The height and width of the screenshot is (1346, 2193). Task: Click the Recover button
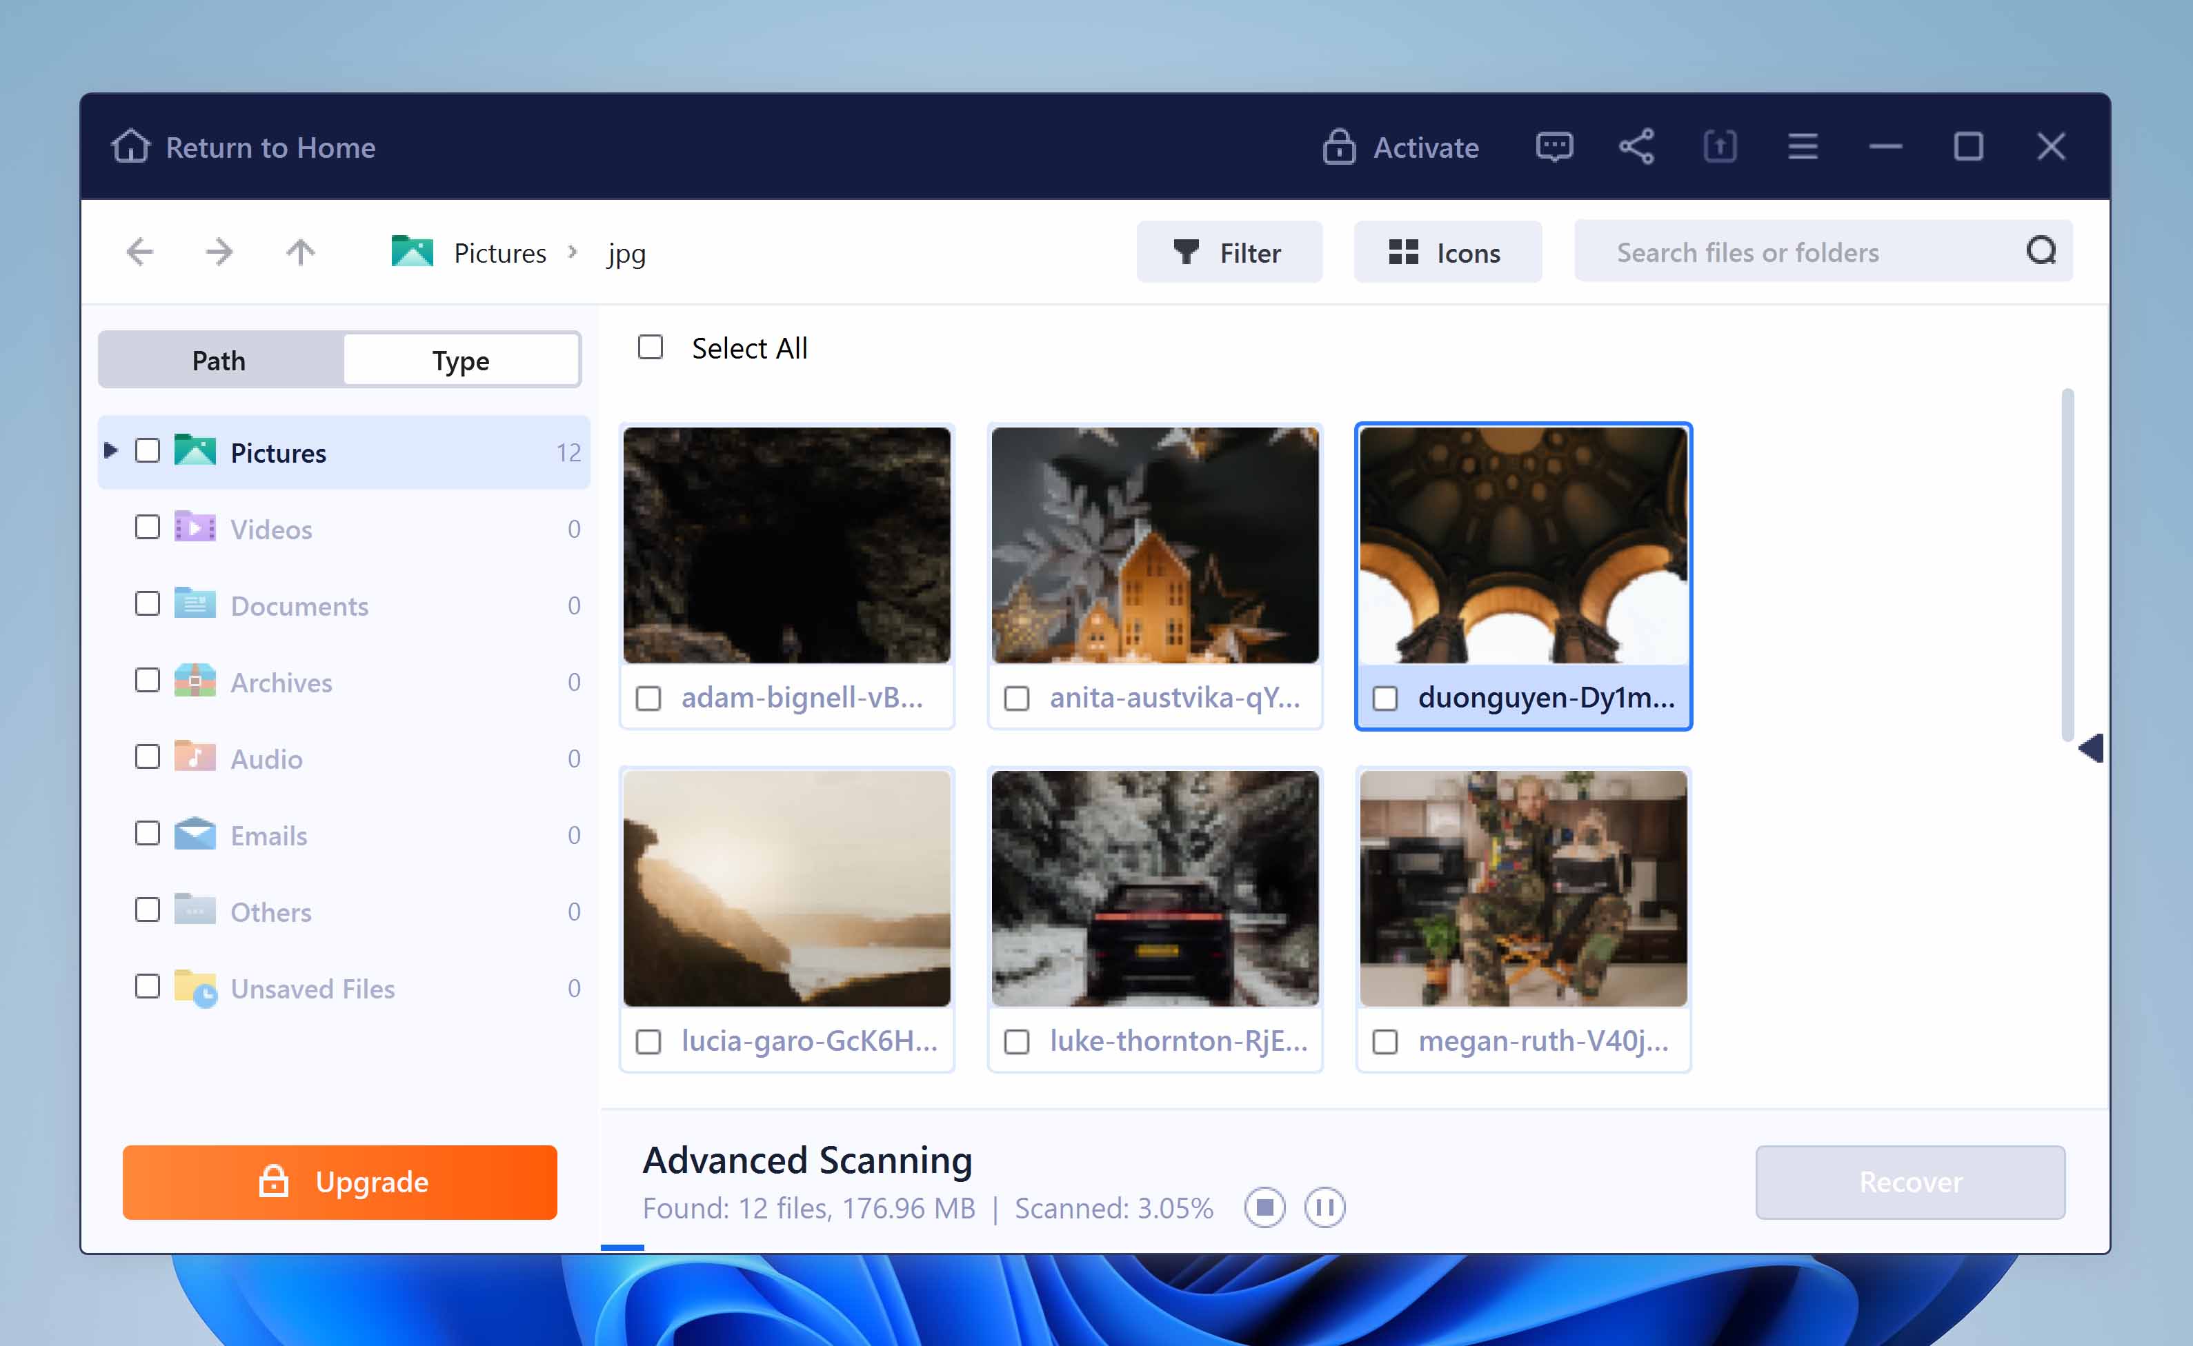(x=1909, y=1182)
